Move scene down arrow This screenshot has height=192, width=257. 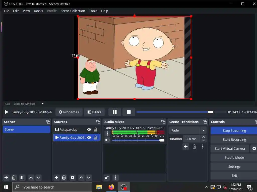[x=38, y=177]
